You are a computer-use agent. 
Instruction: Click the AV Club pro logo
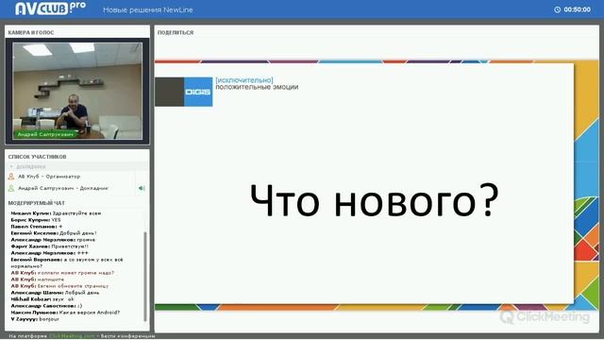pos(50,8)
